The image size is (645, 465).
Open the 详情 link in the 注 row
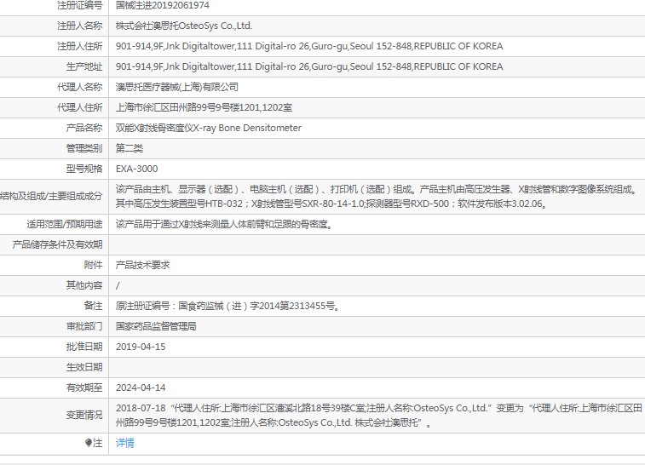pos(124,443)
